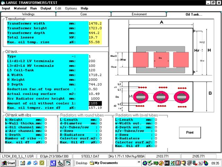
Task: Click the L5 Coil-Tank value 120
Action: [95, 70]
